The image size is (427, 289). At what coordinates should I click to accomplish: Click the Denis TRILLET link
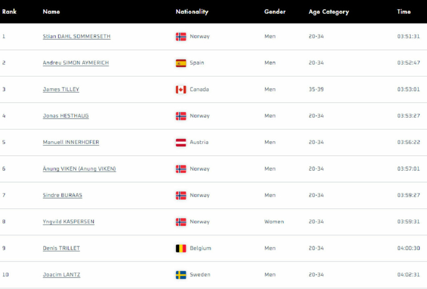[x=61, y=248]
